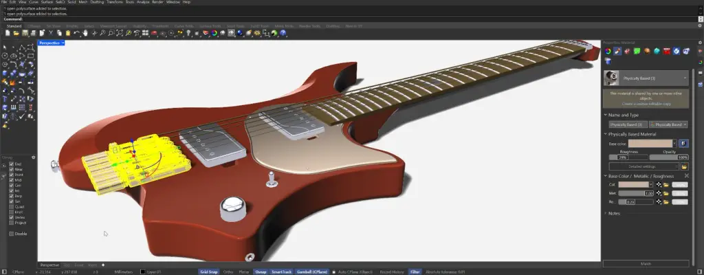
Task: Toggle the Gumball (CPlane) status button
Action: (313, 272)
